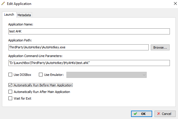This screenshot has width=178, height=119.
Task: Tick the Wait for Exit checkbox
Action: 10,98
